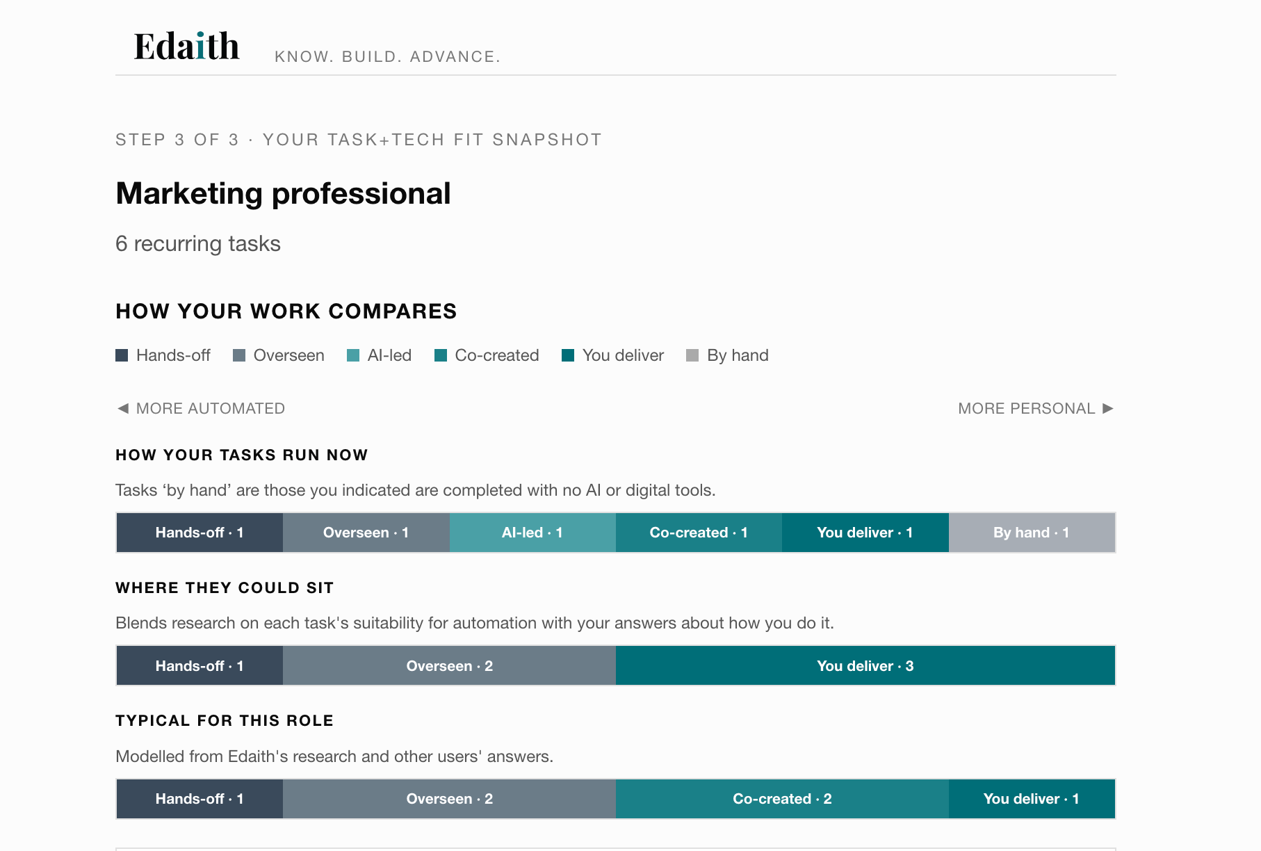Click the By hand legend color square
This screenshot has height=851, width=1261.
(692, 355)
